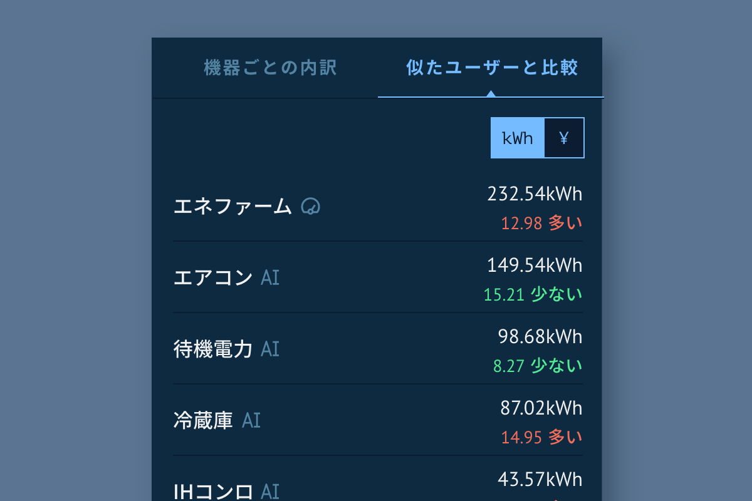Open the 機器ごとの内訳 tab
Viewport: 752px width, 501px height.
click(x=271, y=68)
